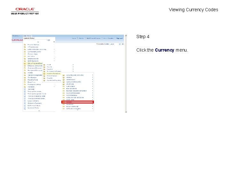Click the Change My Password text

tap(34, 103)
